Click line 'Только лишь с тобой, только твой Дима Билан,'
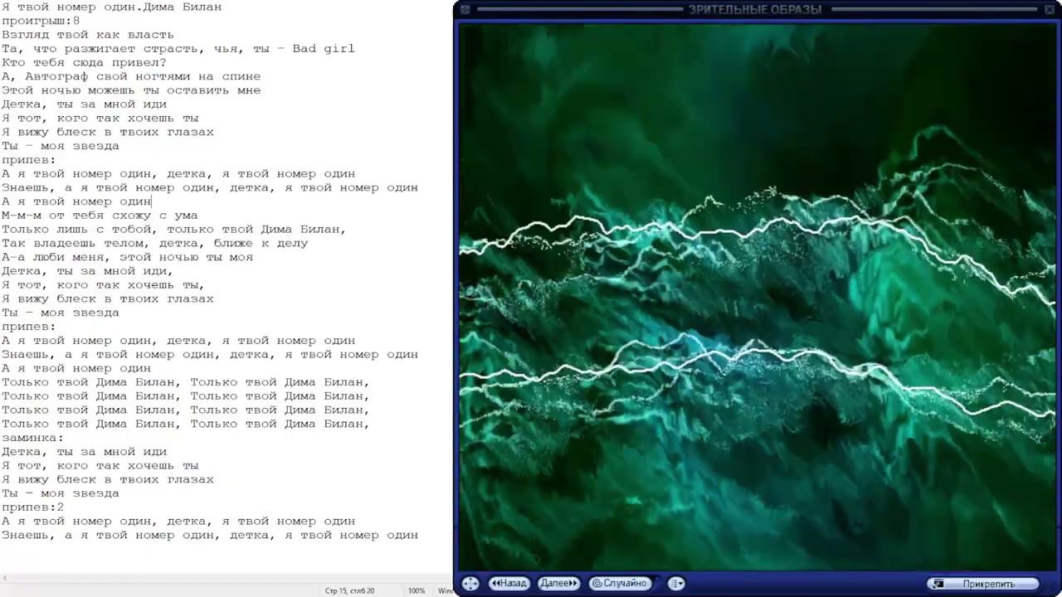 (x=174, y=230)
